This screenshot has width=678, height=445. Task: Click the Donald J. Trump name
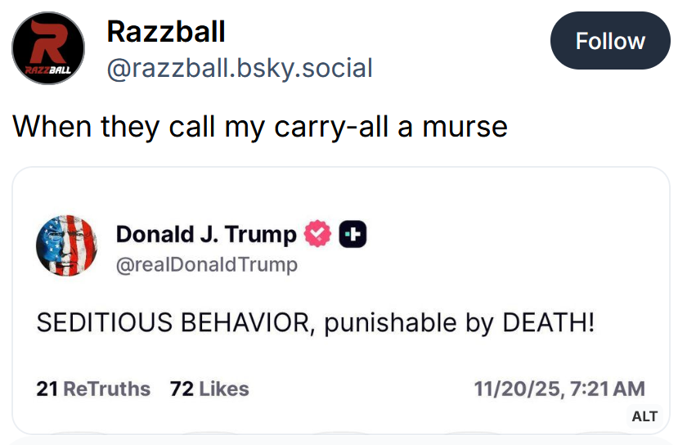coord(206,234)
